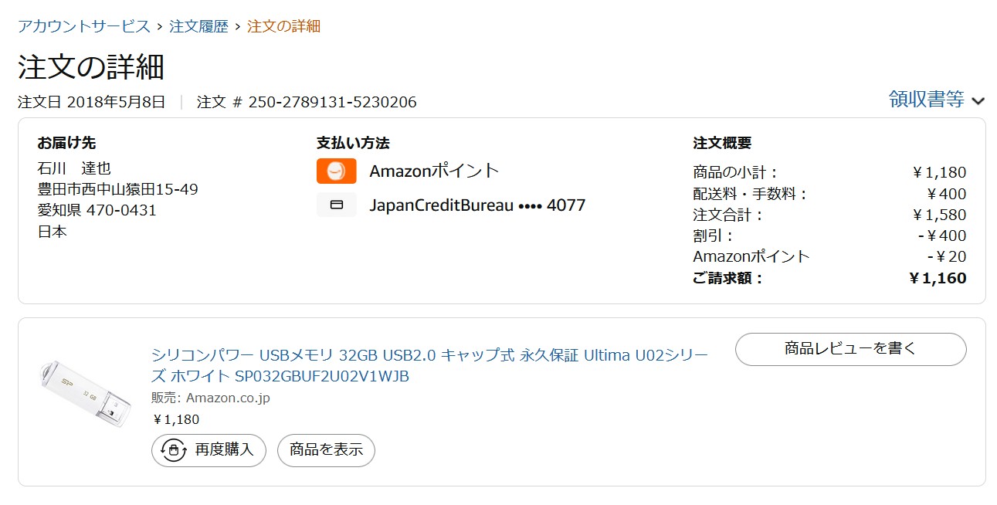The height and width of the screenshot is (505, 997).
Task: Click the order date 2018年5月8日
Action: point(116,102)
